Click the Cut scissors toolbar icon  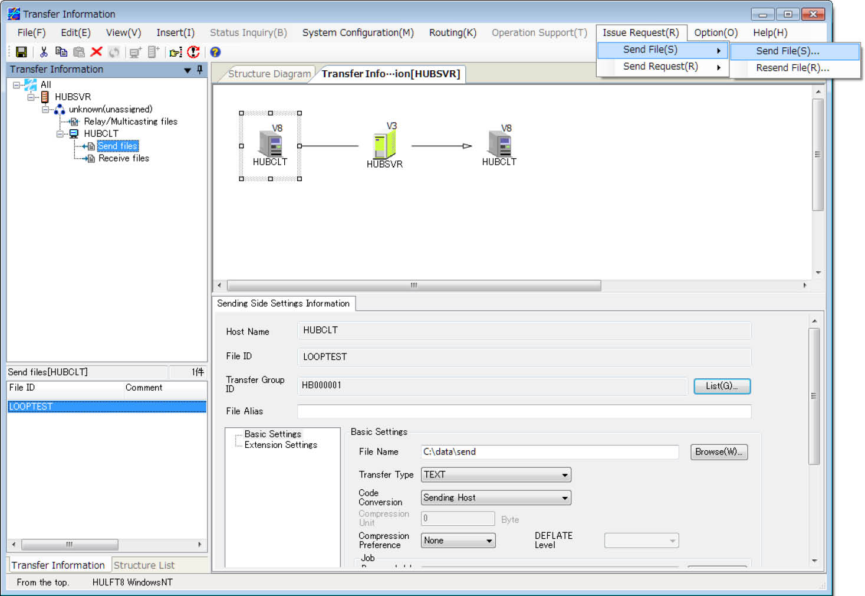(x=44, y=52)
